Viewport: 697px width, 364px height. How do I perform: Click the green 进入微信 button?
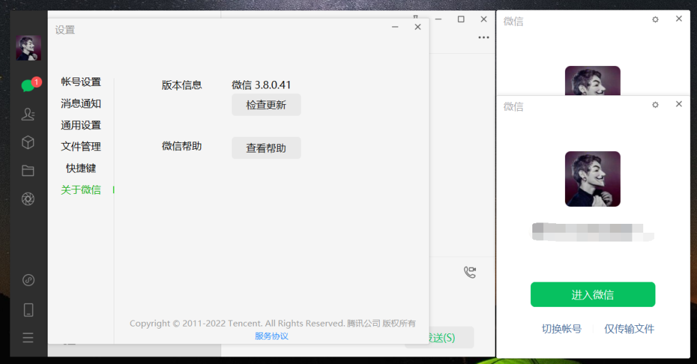click(593, 294)
